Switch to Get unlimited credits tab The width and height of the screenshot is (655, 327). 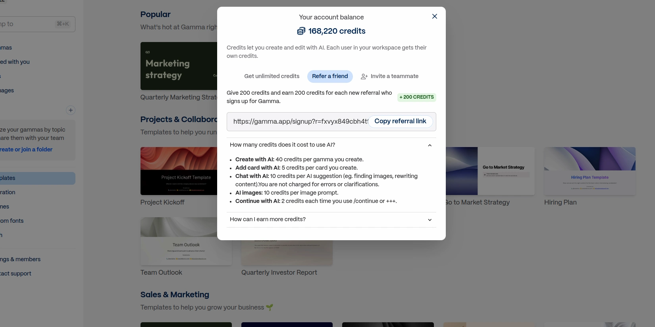pyautogui.click(x=272, y=76)
